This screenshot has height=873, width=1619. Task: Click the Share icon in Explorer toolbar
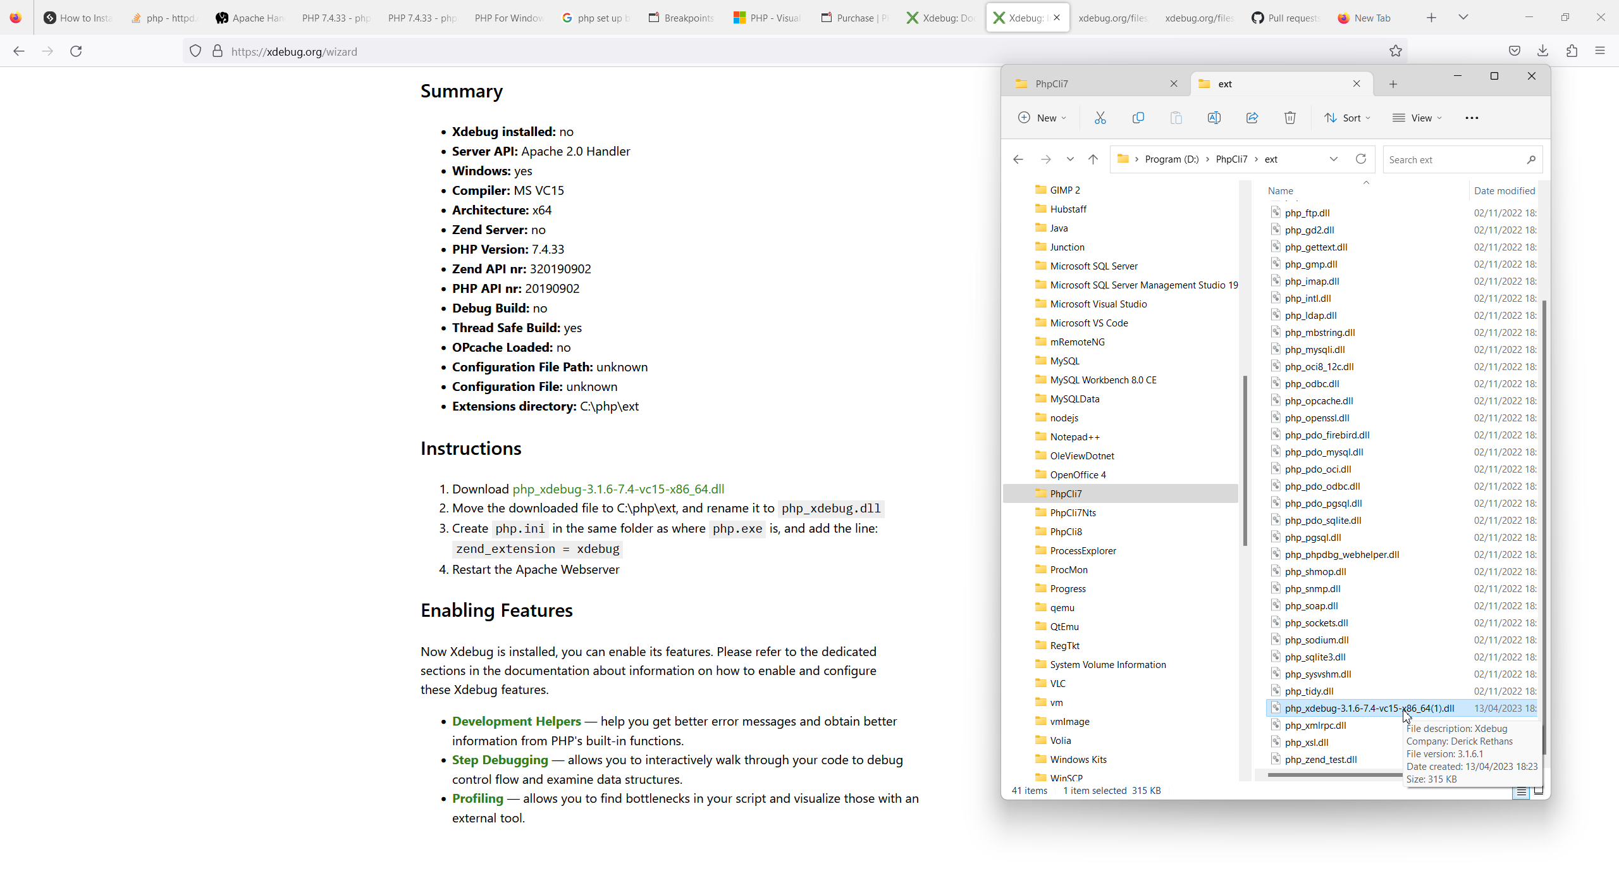click(x=1252, y=118)
